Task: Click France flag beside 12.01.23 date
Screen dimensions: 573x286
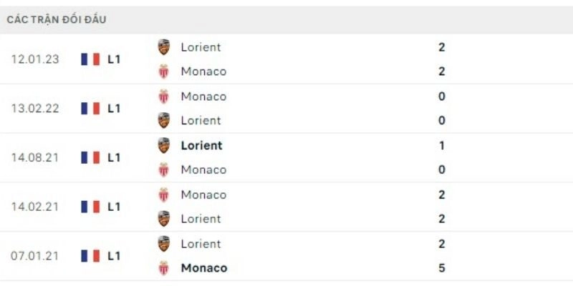Action: (x=90, y=59)
